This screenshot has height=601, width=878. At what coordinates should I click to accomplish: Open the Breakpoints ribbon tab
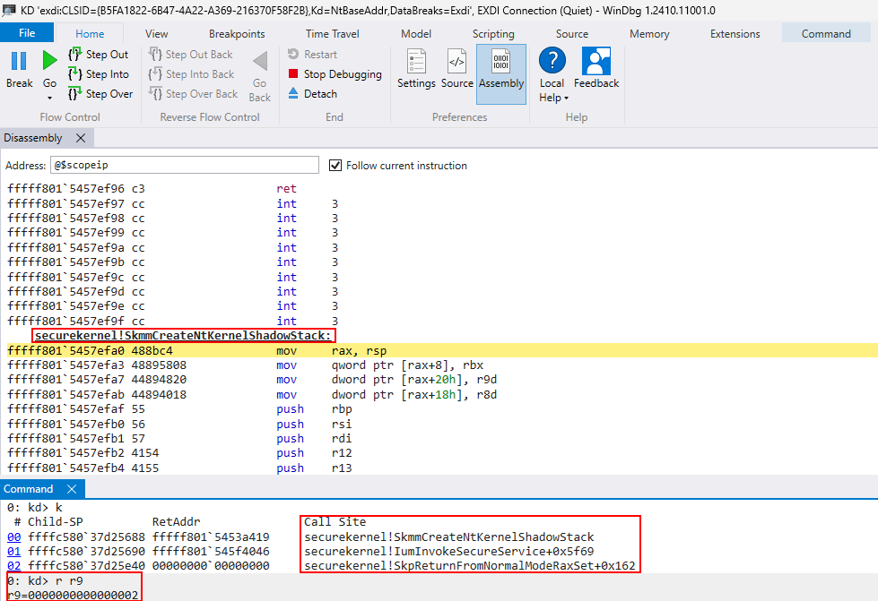237,33
